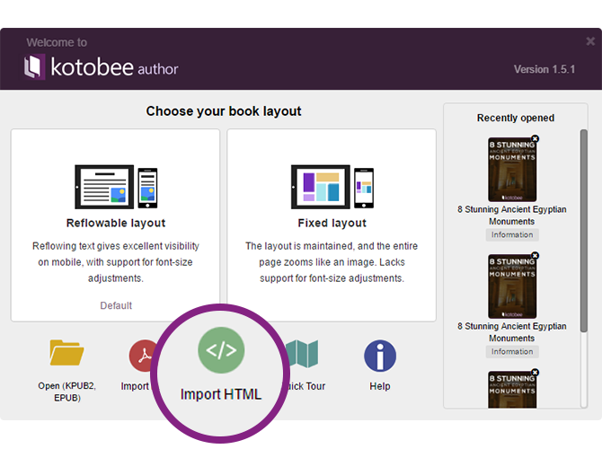Choose the Fixed layout title text

pyautogui.click(x=332, y=224)
